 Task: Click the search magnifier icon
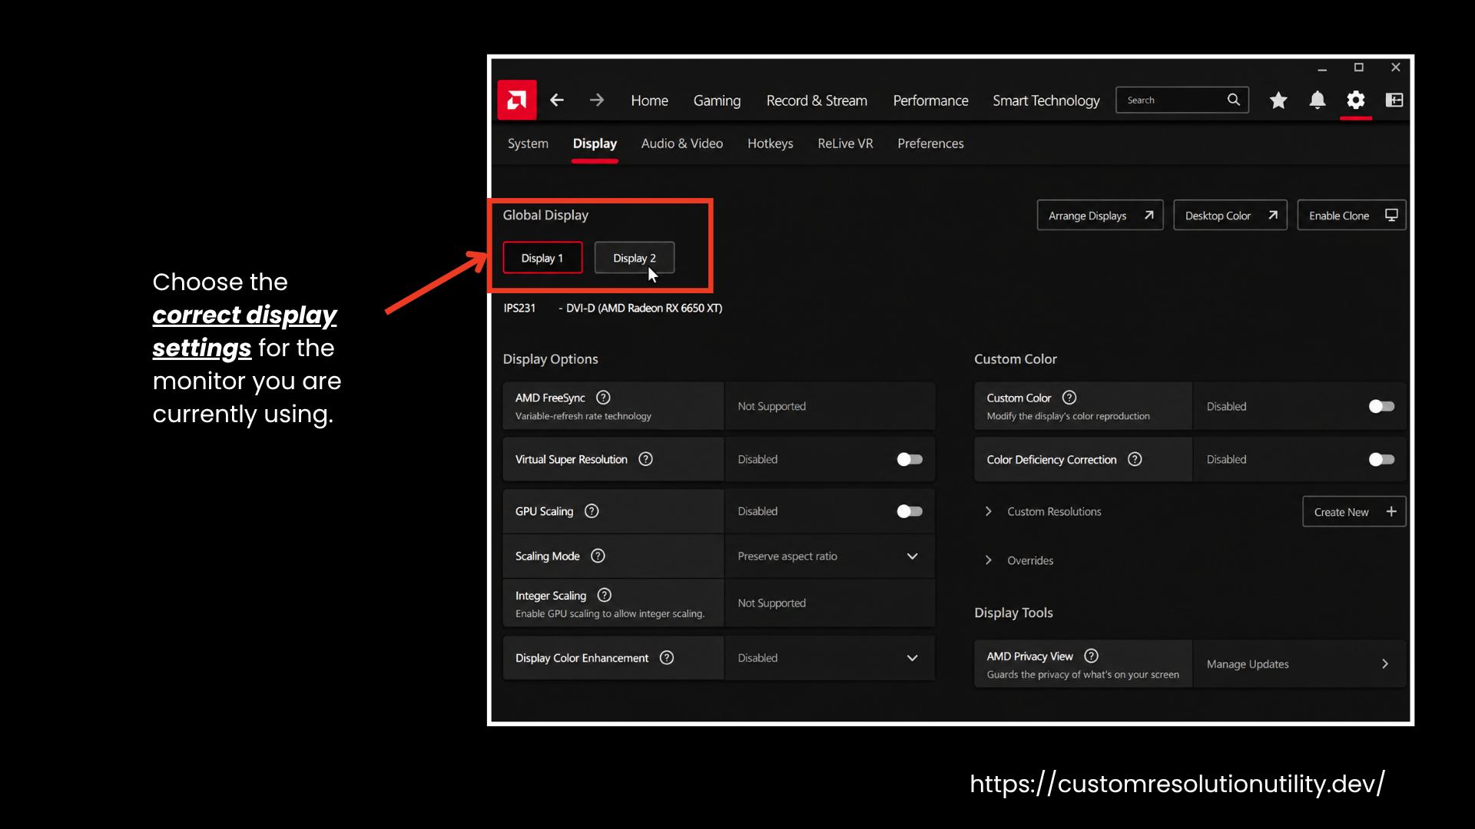[x=1234, y=100]
